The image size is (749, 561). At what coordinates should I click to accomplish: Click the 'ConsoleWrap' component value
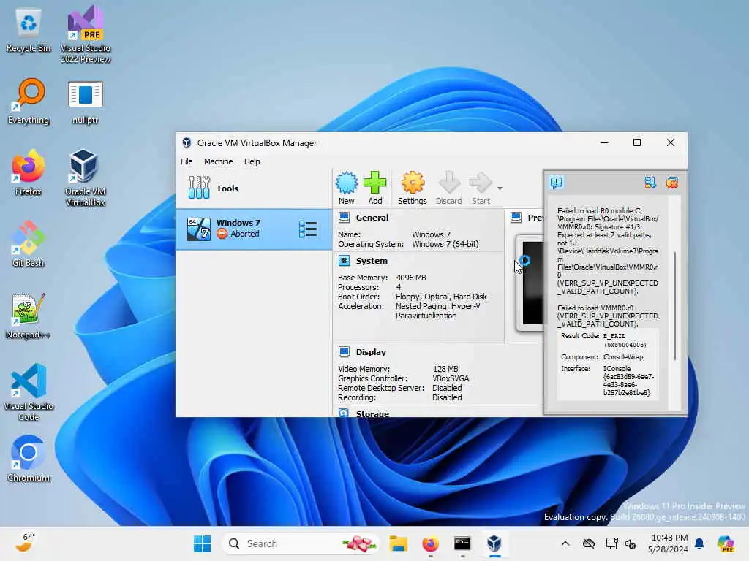tap(623, 356)
